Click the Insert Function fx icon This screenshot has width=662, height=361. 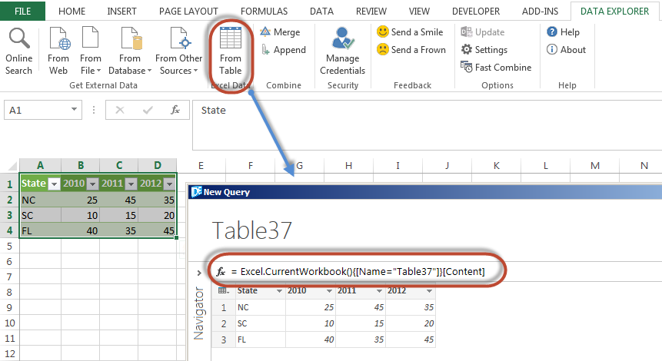pos(175,110)
